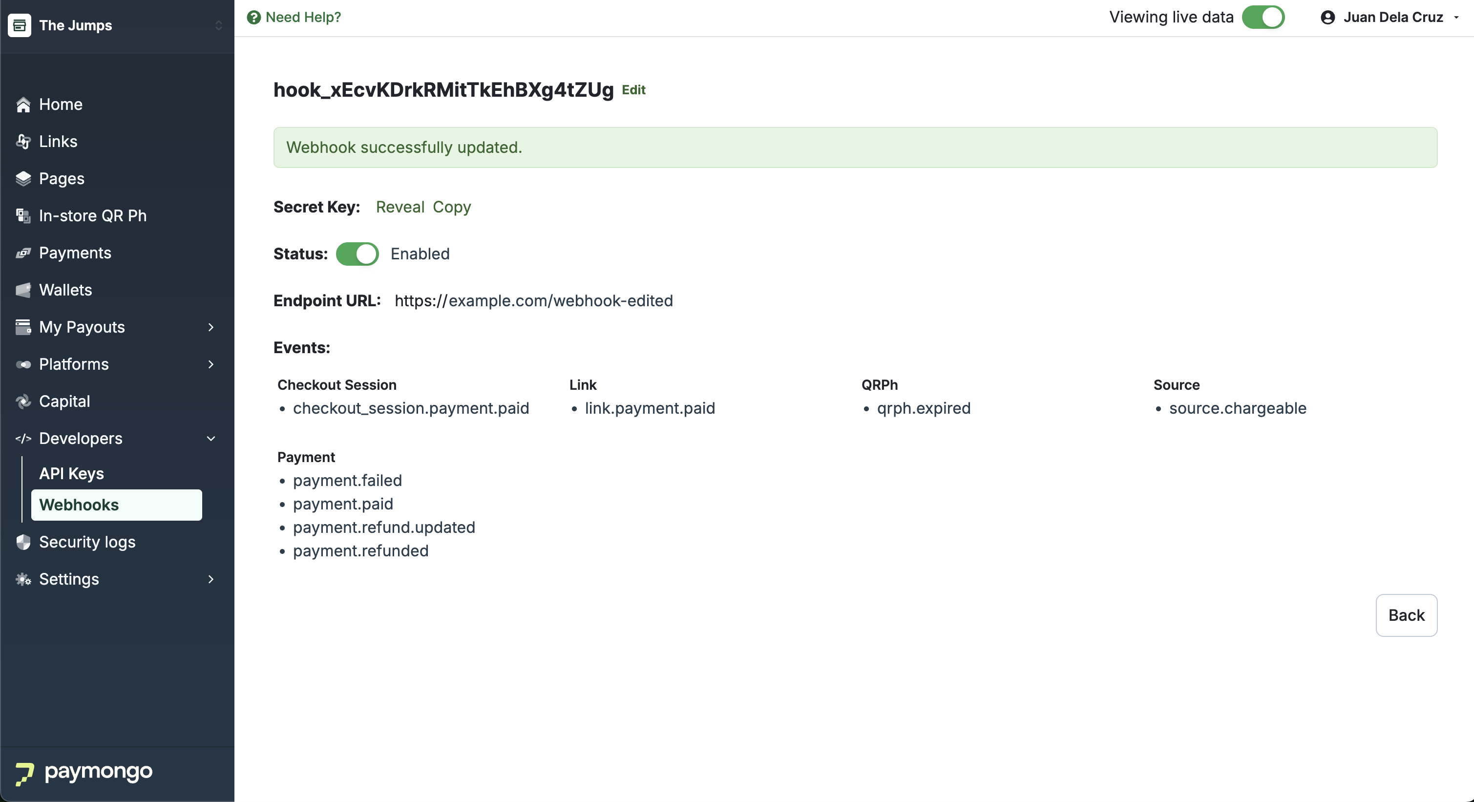Open In-store QR Ph menu item
1474x802 pixels.
point(93,216)
